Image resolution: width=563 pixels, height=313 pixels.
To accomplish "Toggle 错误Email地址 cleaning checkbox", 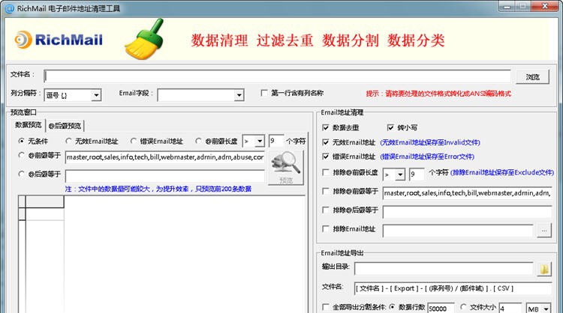I will (326, 156).
